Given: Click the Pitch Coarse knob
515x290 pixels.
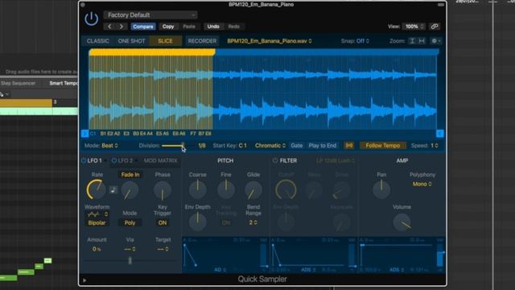Looking at the screenshot, I should point(197,190).
